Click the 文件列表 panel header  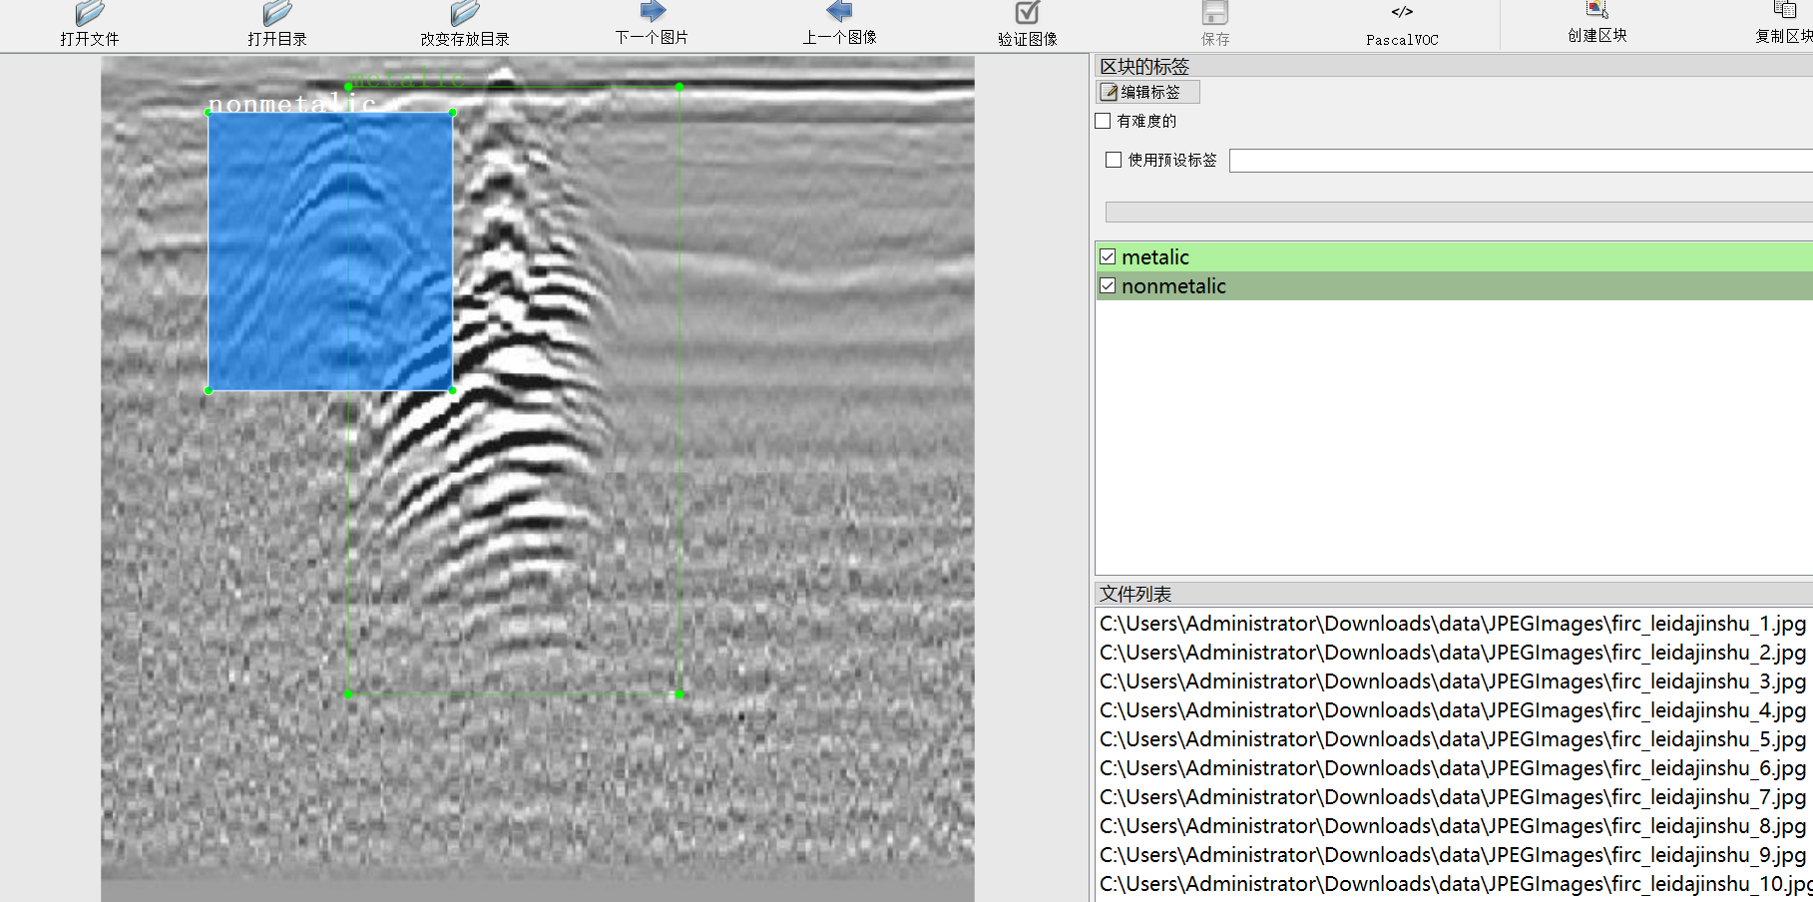tap(1454, 594)
